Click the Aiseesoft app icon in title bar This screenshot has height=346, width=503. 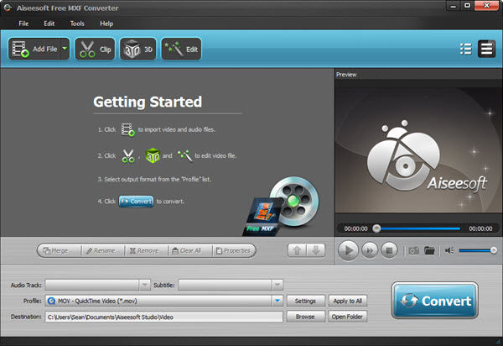pyautogui.click(x=8, y=8)
